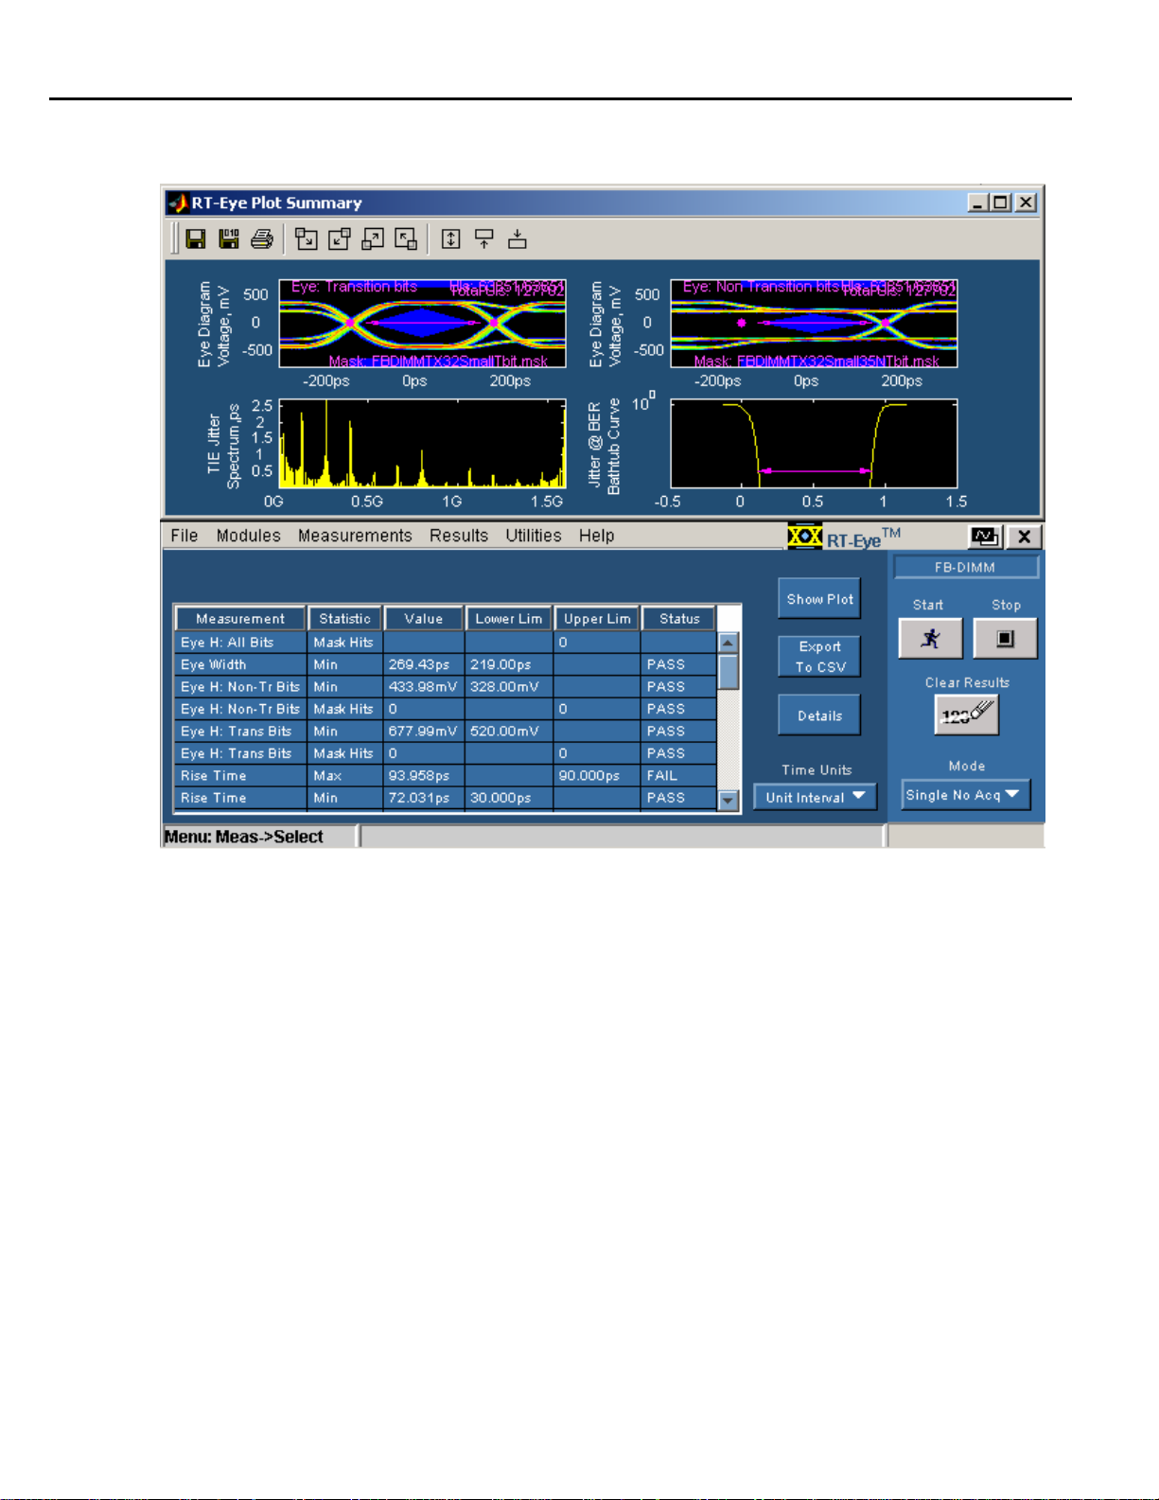The width and height of the screenshot is (1159, 1500).
Task: Click the toolbar icon with arrow pointing up-left
Action: 406,239
